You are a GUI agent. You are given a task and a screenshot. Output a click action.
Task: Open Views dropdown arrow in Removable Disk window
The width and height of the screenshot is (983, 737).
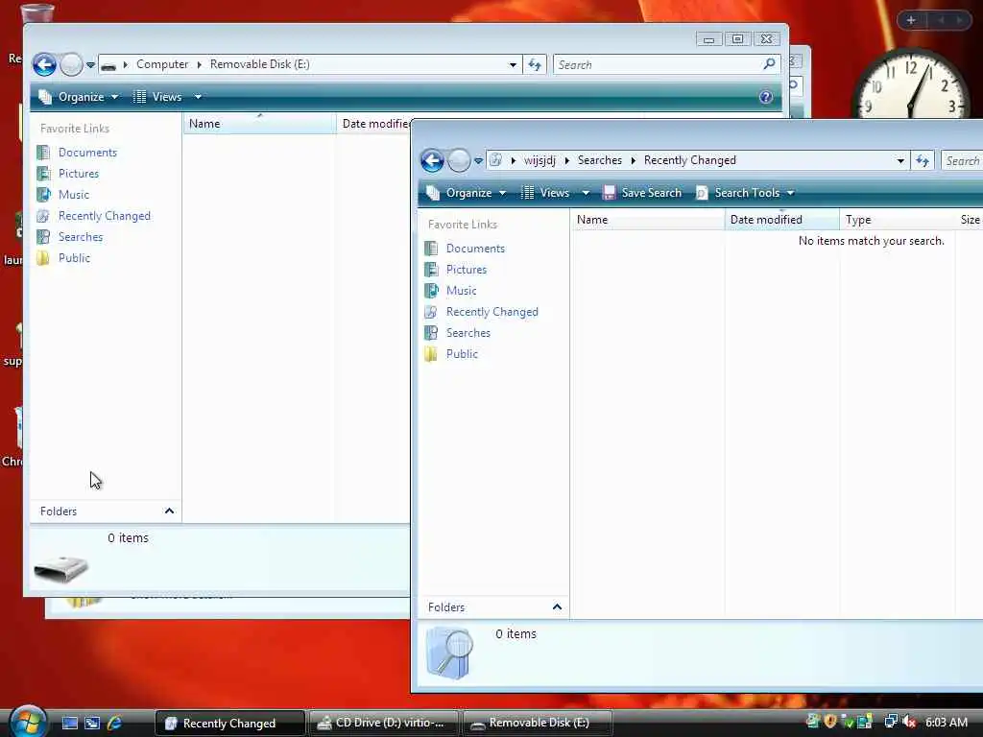point(198,97)
